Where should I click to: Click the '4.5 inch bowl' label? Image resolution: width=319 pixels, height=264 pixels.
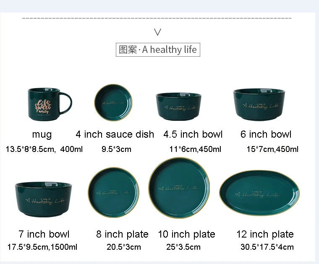click(x=193, y=134)
